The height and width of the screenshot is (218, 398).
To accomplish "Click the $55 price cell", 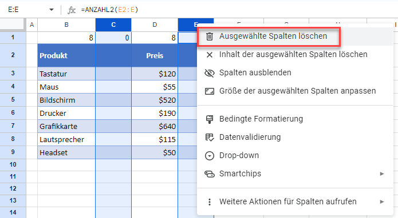I will coord(155,87).
